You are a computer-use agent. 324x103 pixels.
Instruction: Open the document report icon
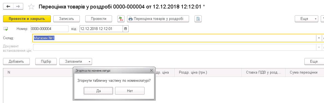[198, 19]
